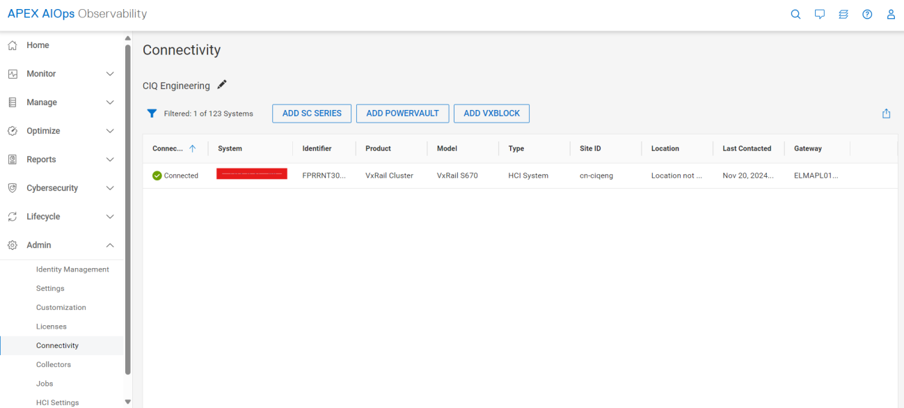Open Jobs under Admin
Screen dimensions: 904x408
[45, 384]
